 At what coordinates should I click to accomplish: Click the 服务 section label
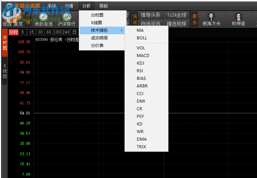[x=194, y=19]
